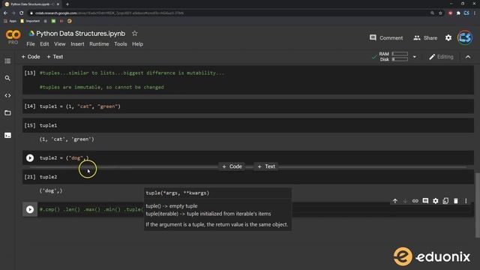480x270 pixels.
Task: Click the Disk usage bar
Action: pos(400,59)
